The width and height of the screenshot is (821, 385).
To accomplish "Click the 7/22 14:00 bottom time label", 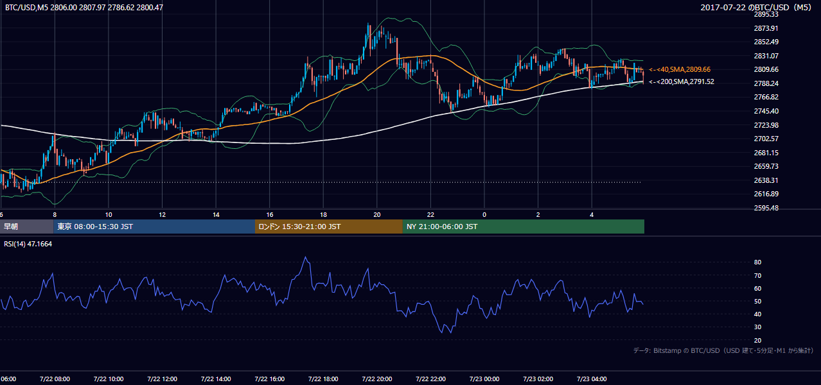I will 216,379.
